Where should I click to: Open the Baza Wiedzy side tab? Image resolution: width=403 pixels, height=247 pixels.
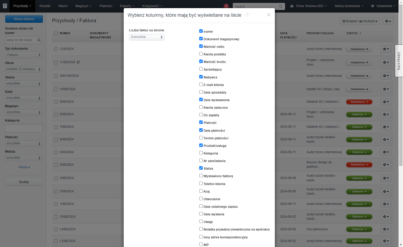click(x=399, y=61)
